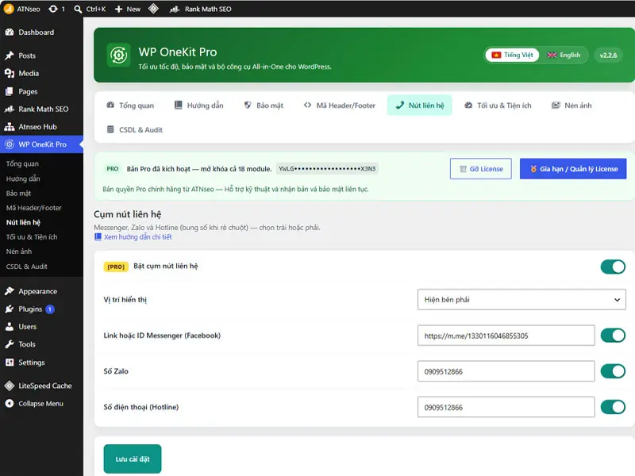Click the Messenger link input field

click(x=506, y=336)
